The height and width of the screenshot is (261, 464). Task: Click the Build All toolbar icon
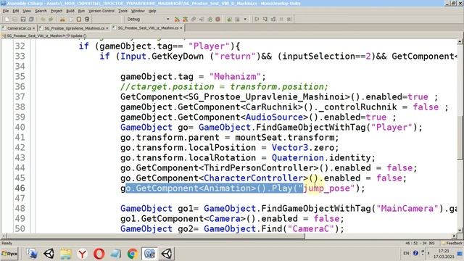(x=177, y=20)
